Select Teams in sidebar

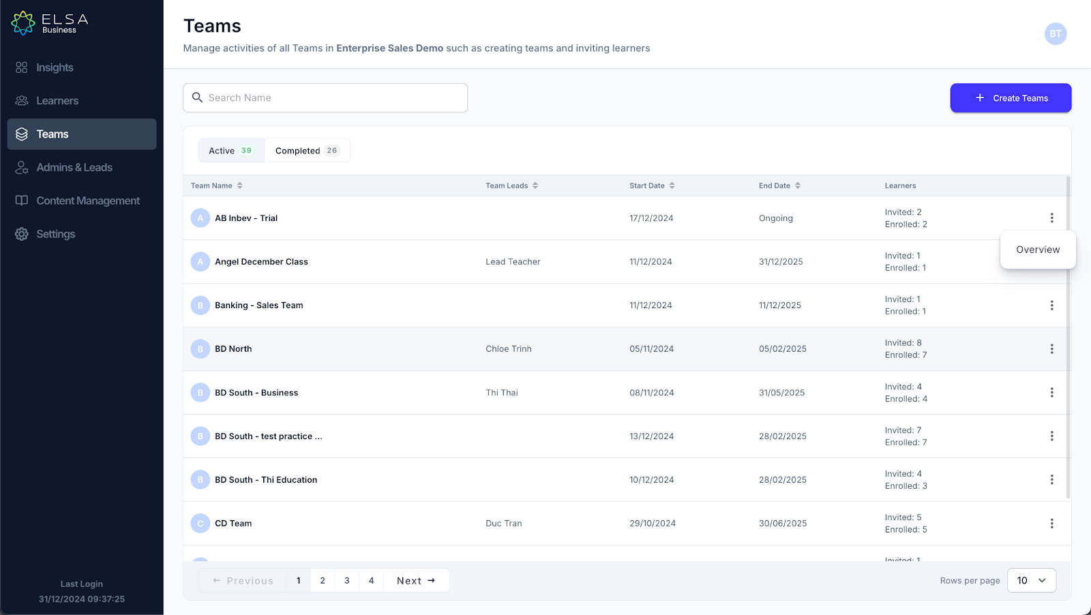[x=82, y=134]
